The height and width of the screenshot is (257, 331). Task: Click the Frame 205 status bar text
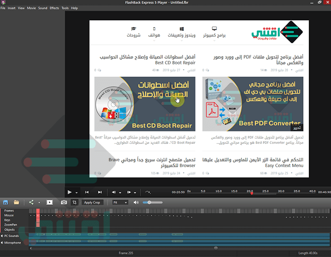coord(126,253)
